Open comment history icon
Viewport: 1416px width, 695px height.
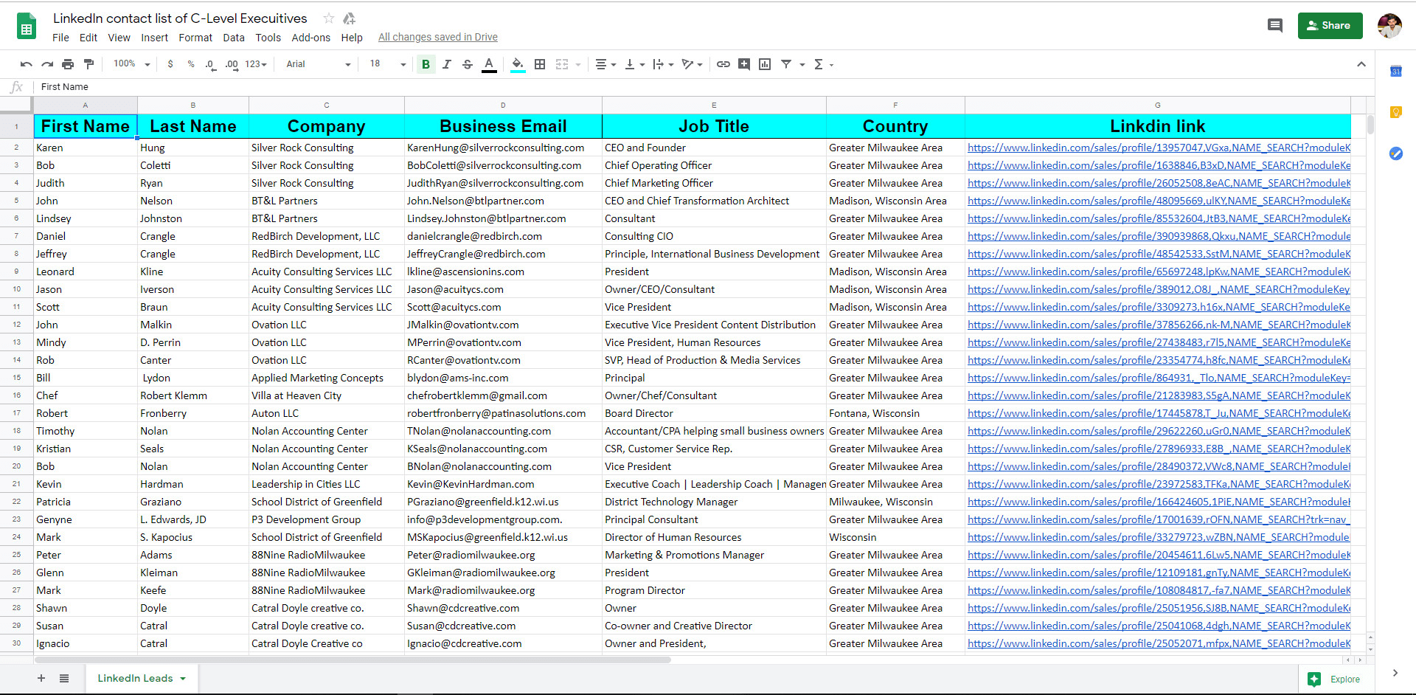[1275, 26]
